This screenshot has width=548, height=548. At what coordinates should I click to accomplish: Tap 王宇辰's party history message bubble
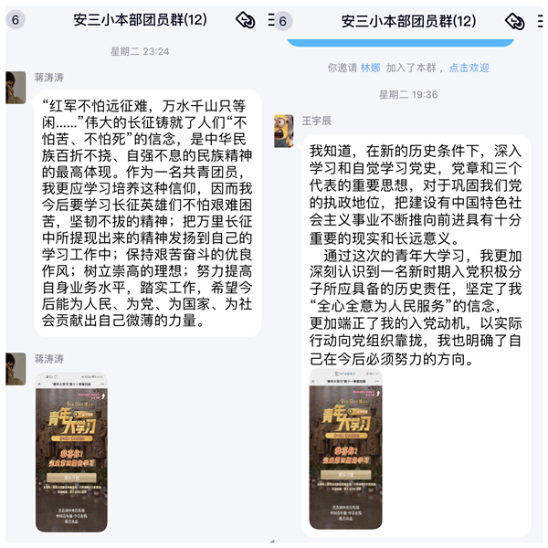pos(416,335)
